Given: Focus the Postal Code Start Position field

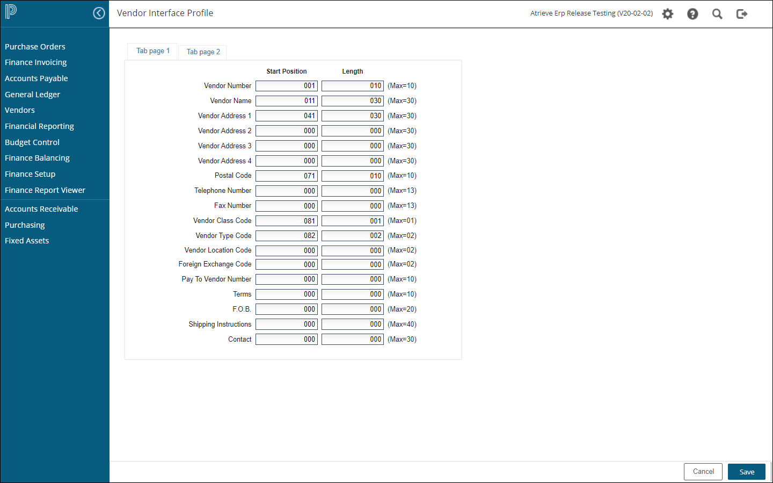Looking at the screenshot, I should click(x=286, y=176).
